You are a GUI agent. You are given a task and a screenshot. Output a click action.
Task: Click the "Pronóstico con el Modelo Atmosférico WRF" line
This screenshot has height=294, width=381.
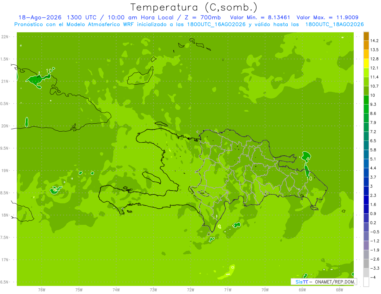[189, 24]
